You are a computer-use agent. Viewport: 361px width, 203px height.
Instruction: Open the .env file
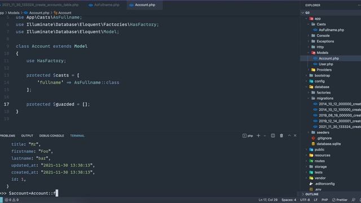[x=318, y=189]
